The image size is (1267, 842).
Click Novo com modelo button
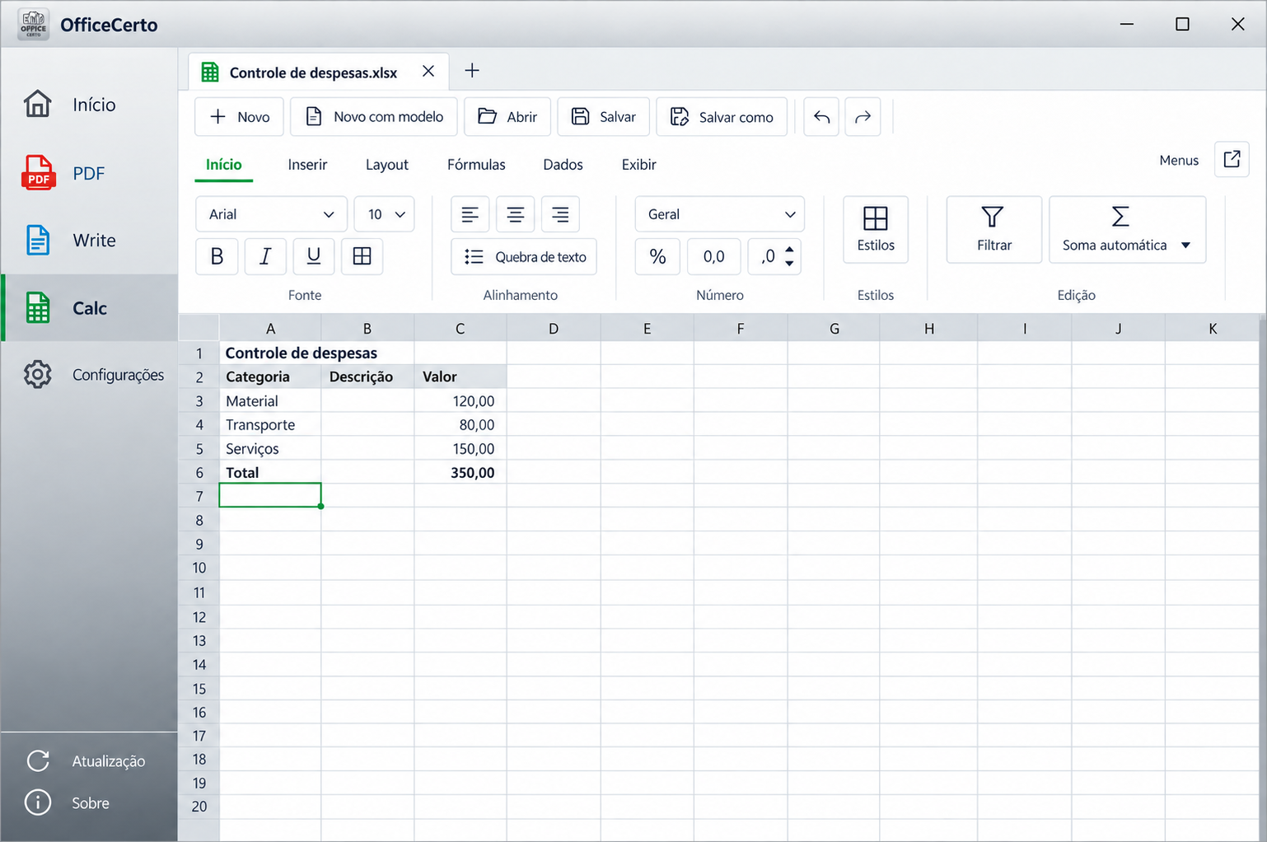tap(374, 117)
